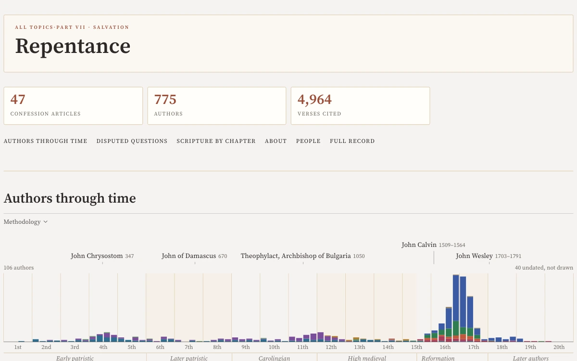Click the Carolingian era label
The width and height of the screenshot is (577, 361).
click(x=275, y=358)
